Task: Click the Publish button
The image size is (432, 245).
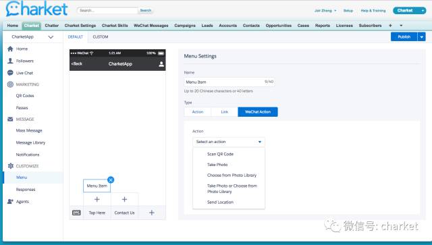Action: pyautogui.click(x=404, y=36)
